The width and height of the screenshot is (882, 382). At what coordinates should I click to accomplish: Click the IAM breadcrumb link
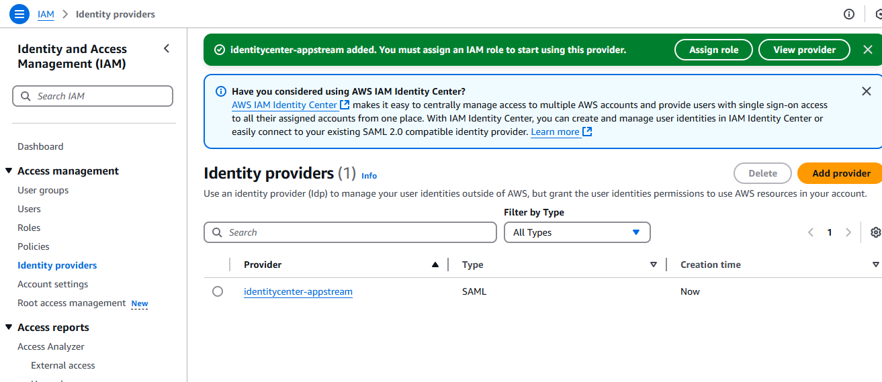[46, 14]
